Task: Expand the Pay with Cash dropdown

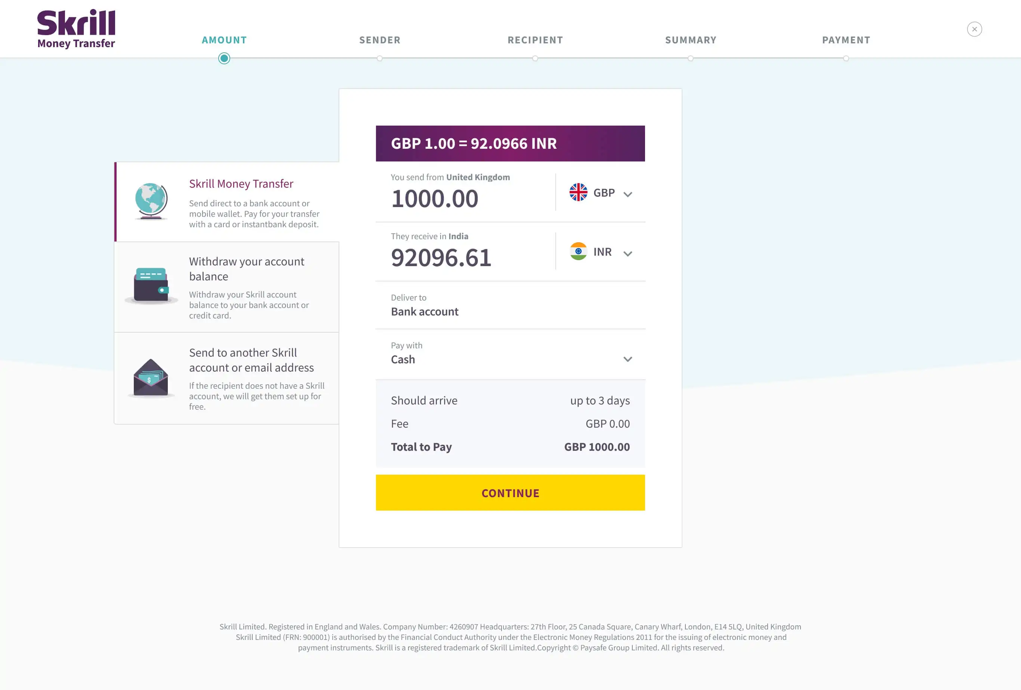Action: pyautogui.click(x=628, y=359)
